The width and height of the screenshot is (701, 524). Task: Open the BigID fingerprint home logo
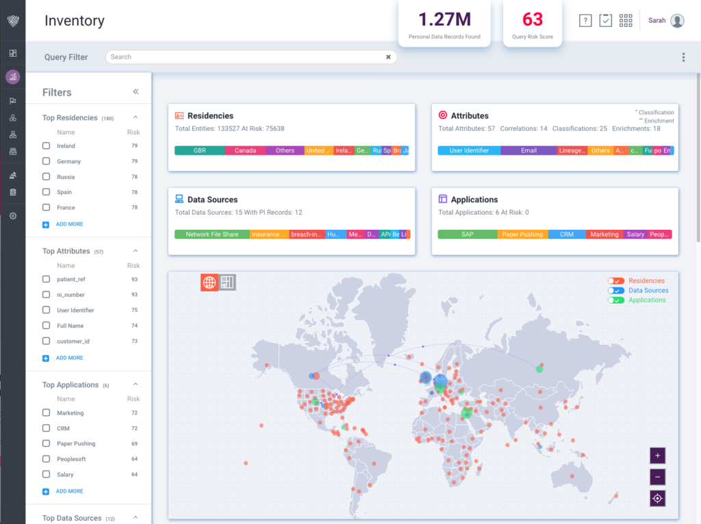pos(12,20)
